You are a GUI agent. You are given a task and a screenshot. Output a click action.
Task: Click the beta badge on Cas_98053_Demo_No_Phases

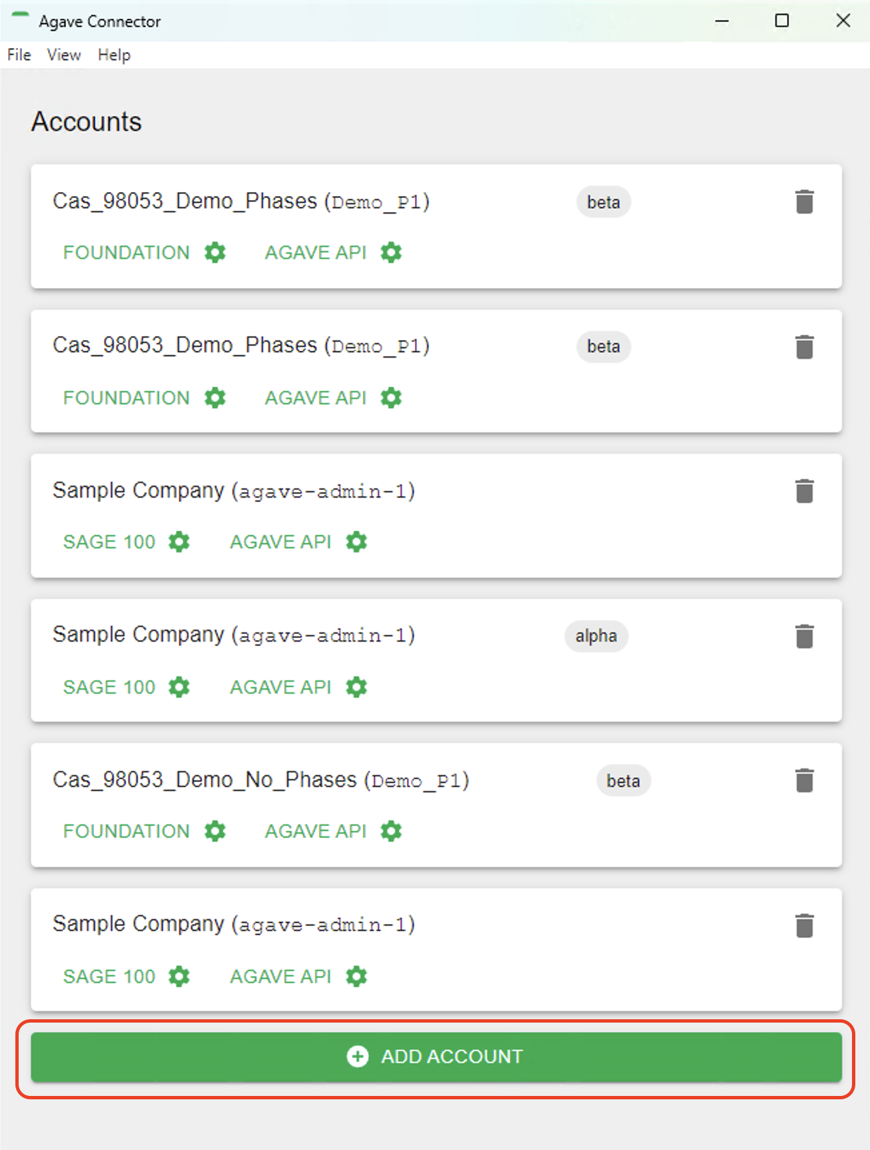pyautogui.click(x=622, y=780)
